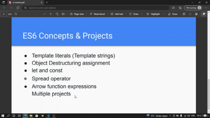Image resolution: width=210 pixels, height=118 pixels.
Task: Refresh the current page
Action: coord(18,8)
